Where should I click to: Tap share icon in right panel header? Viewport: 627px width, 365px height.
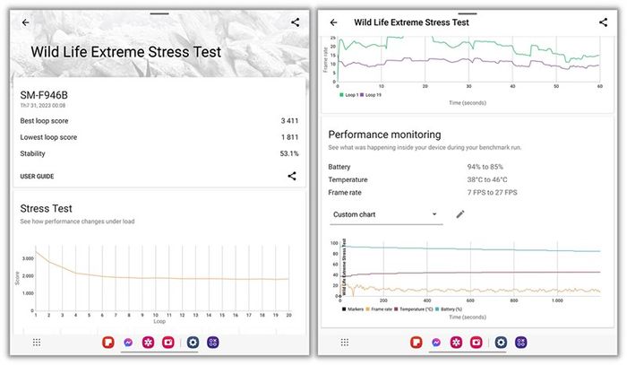(603, 22)
